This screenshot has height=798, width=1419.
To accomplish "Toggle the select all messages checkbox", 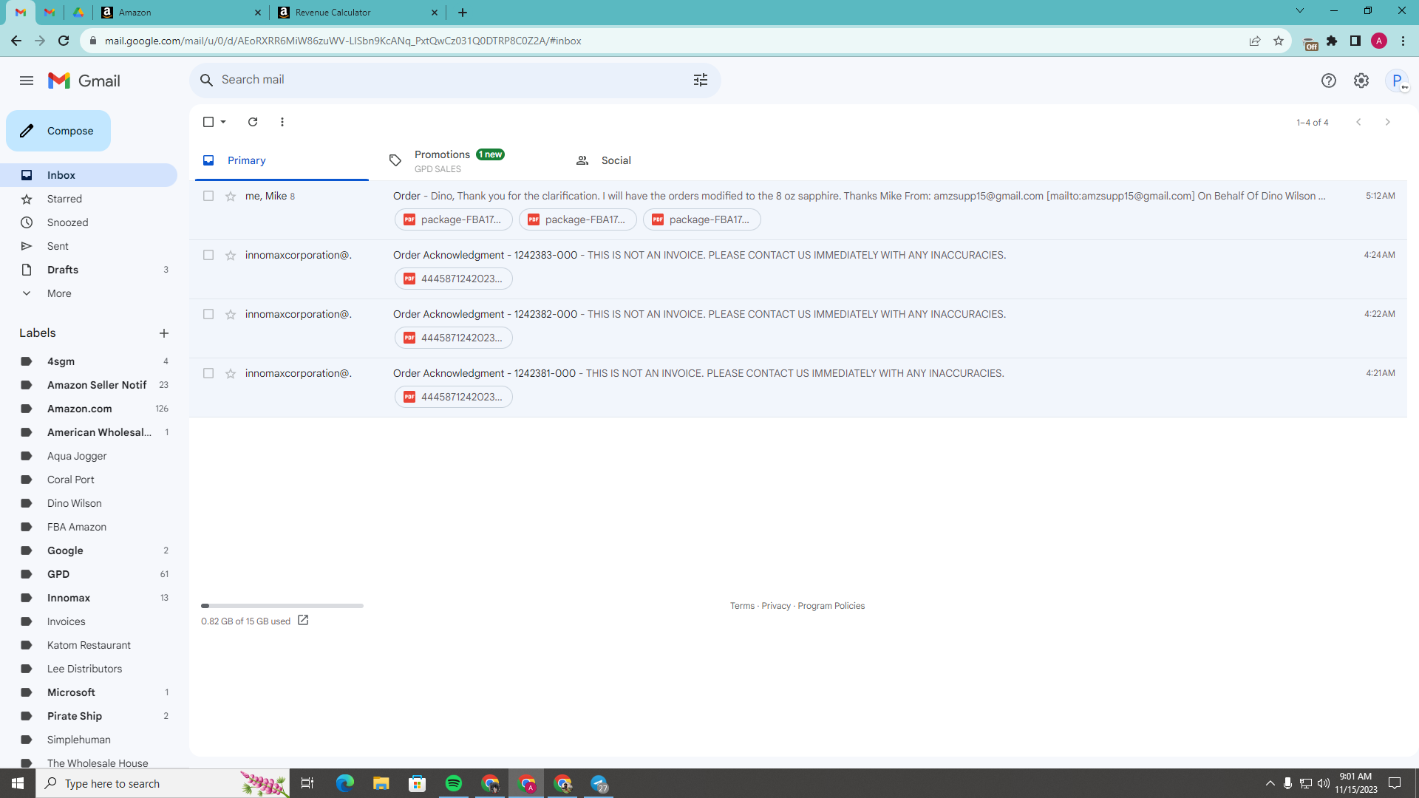I will [208, 122].
